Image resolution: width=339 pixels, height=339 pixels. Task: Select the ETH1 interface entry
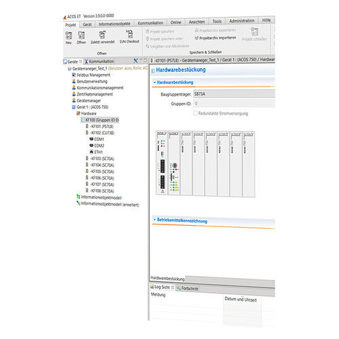(x=96, y=152)
